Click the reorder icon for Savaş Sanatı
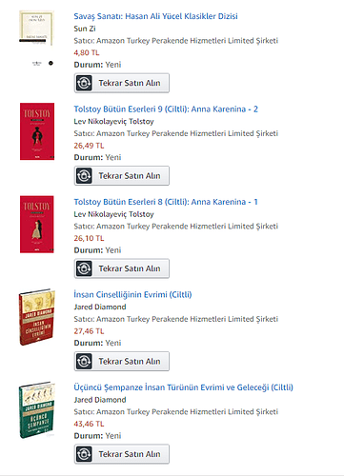Screen dimensions: 344x476 [x=84, y=83]
